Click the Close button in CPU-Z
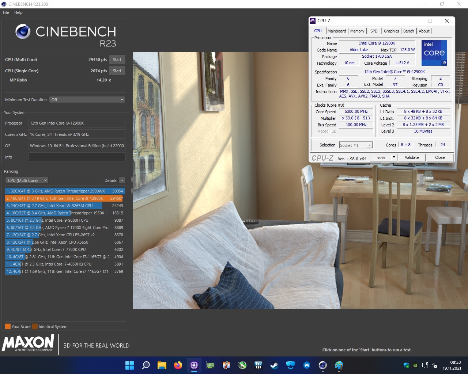The image size is (468, 374). click(440, 157)
